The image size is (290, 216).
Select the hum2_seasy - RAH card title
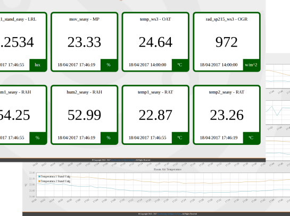click(84, 92)
